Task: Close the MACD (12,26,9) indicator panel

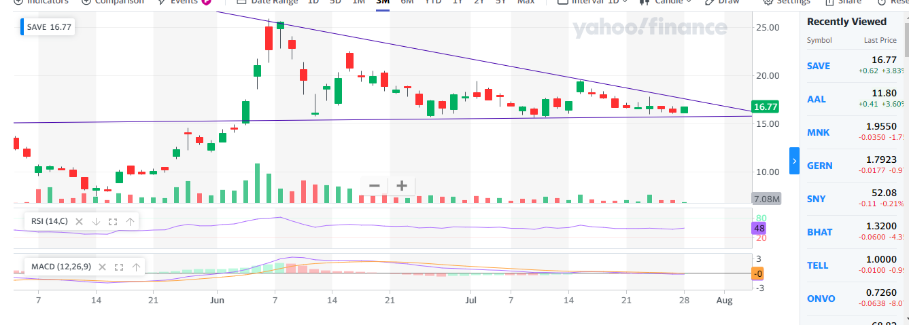Action: 103,267
